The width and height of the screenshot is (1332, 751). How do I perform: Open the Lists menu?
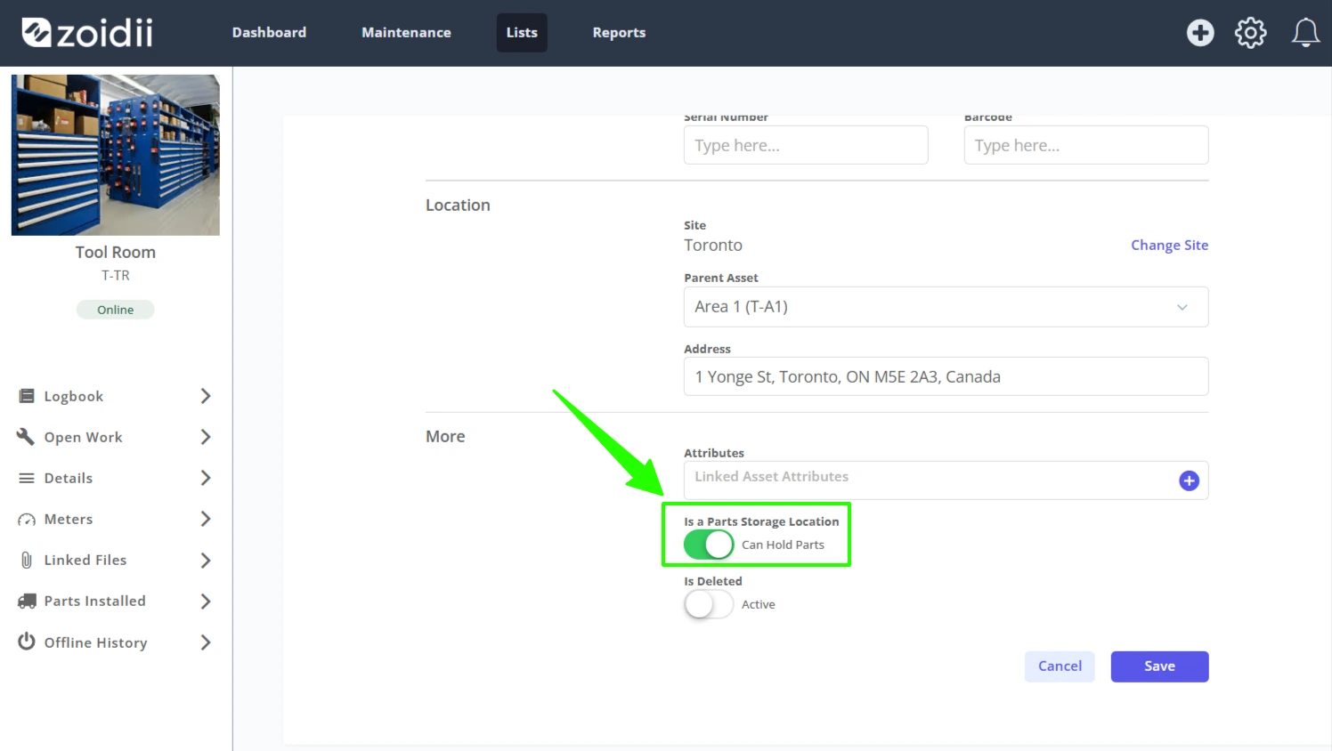522,33
